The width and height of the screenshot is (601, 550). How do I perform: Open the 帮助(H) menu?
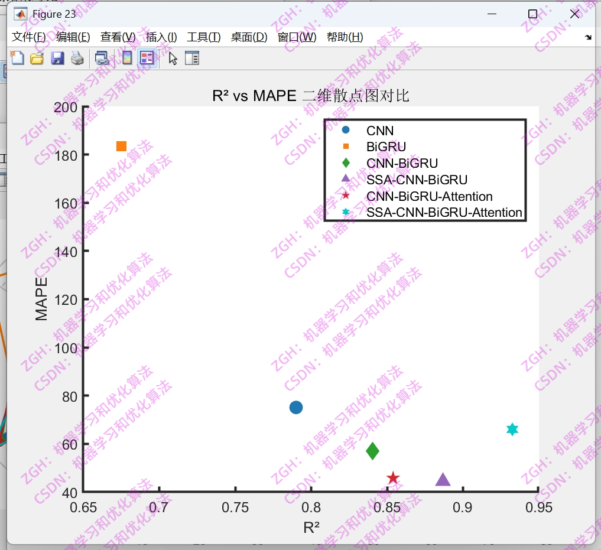[x=345, y=37]
